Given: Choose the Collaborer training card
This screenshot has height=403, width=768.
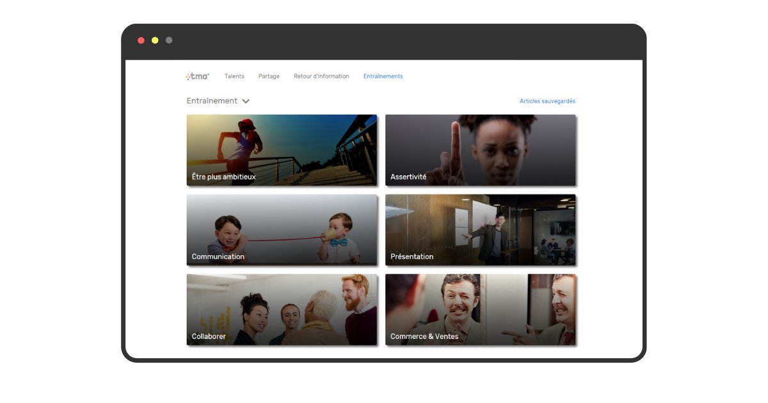Looking at the screenshot, I should pos(282,310).
